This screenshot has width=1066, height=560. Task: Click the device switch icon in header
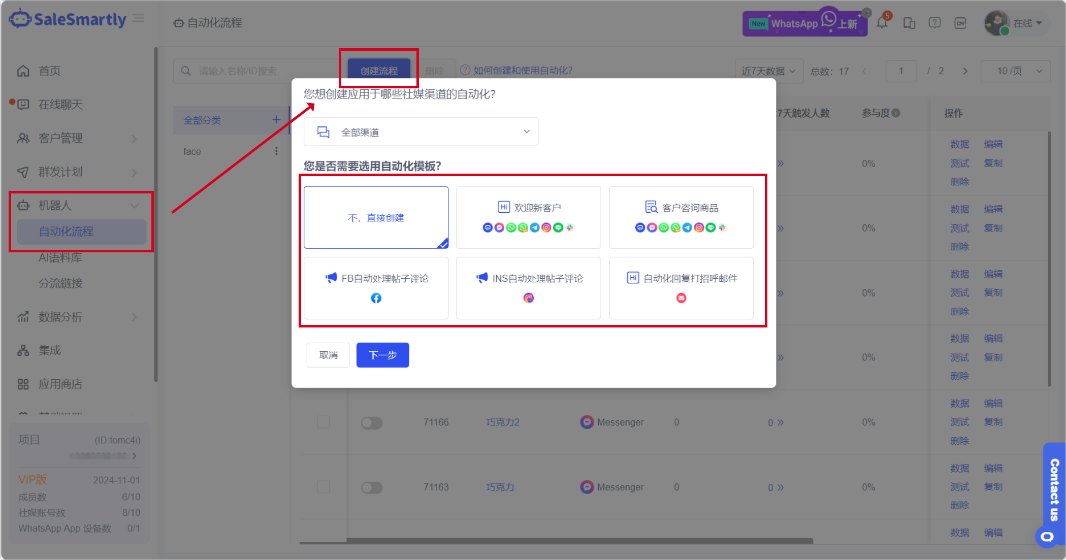[909, 23]
